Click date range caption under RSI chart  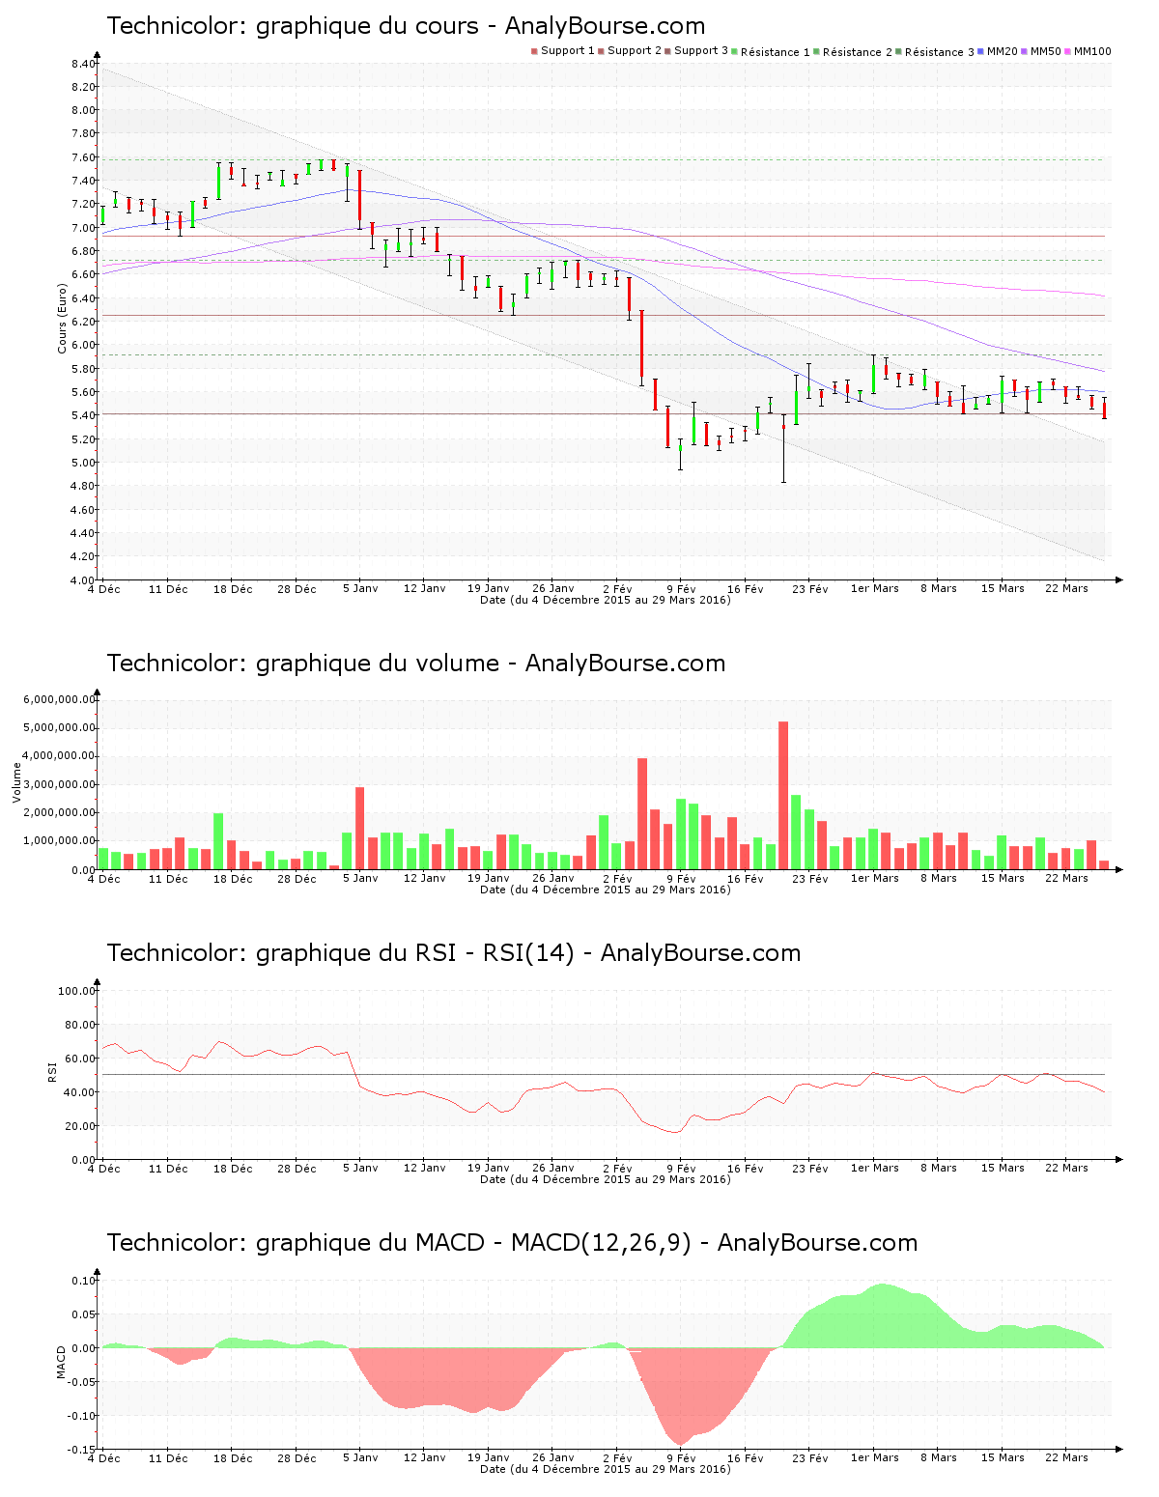[606, 1179]
